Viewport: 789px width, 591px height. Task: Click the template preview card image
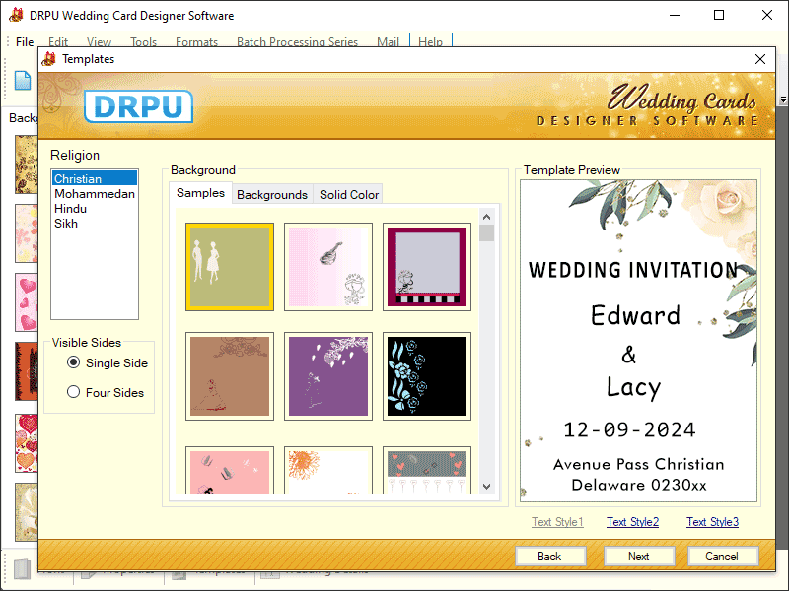pos(638,340)
